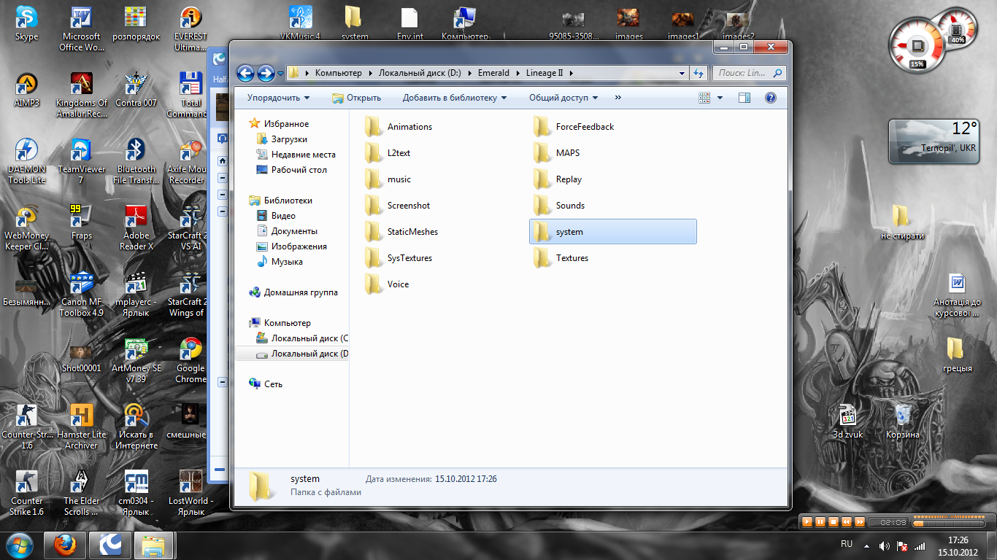Select the Screenshot folder
Image resolution: width=997 pixels, height=560 pixels.
(397, 206)
